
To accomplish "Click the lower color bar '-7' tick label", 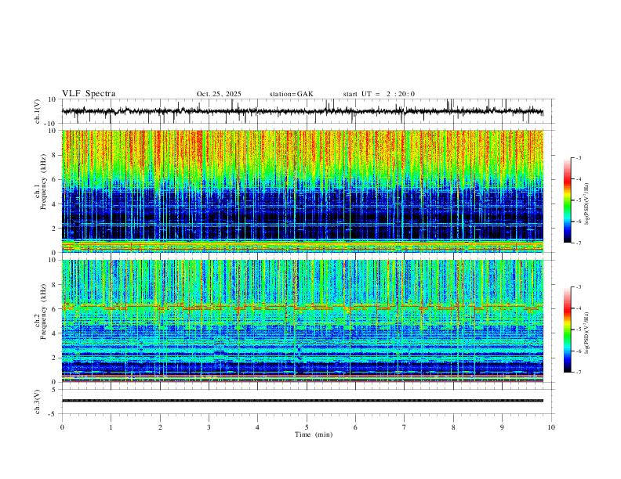I will tap(579, 373).
